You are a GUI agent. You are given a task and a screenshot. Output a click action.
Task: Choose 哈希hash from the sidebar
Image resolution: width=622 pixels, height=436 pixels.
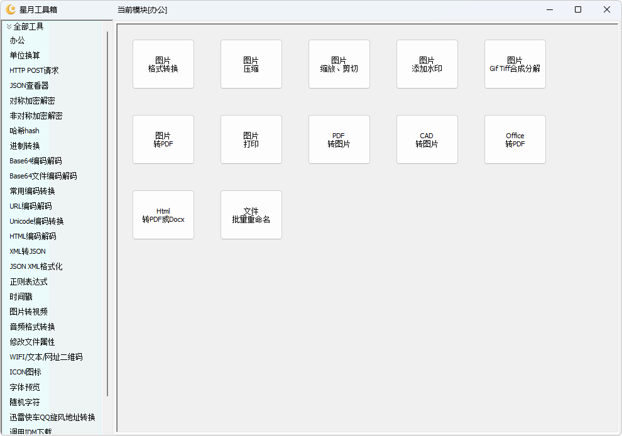click(x=25, y=131)
